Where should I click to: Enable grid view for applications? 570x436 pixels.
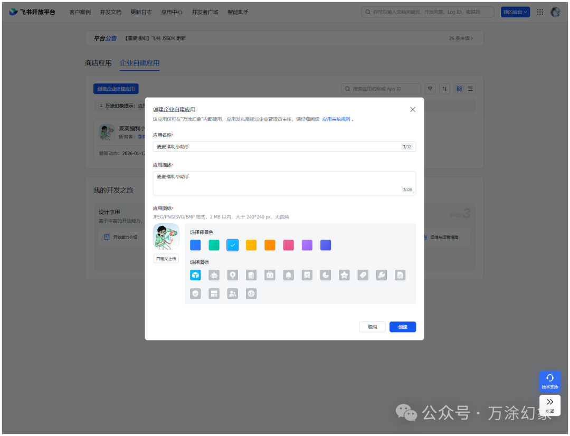[x=459, y=88]
